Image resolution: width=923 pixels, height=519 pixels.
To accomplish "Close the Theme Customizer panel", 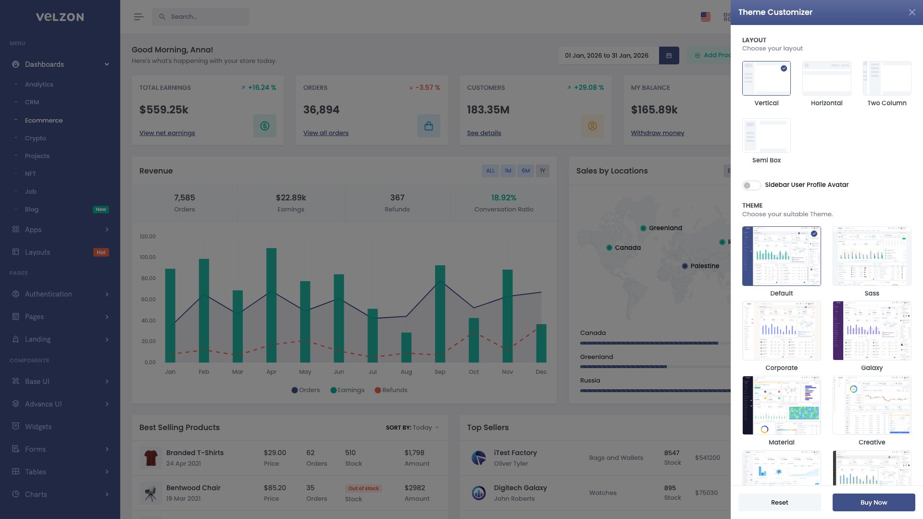I will [x=912, y=12].
